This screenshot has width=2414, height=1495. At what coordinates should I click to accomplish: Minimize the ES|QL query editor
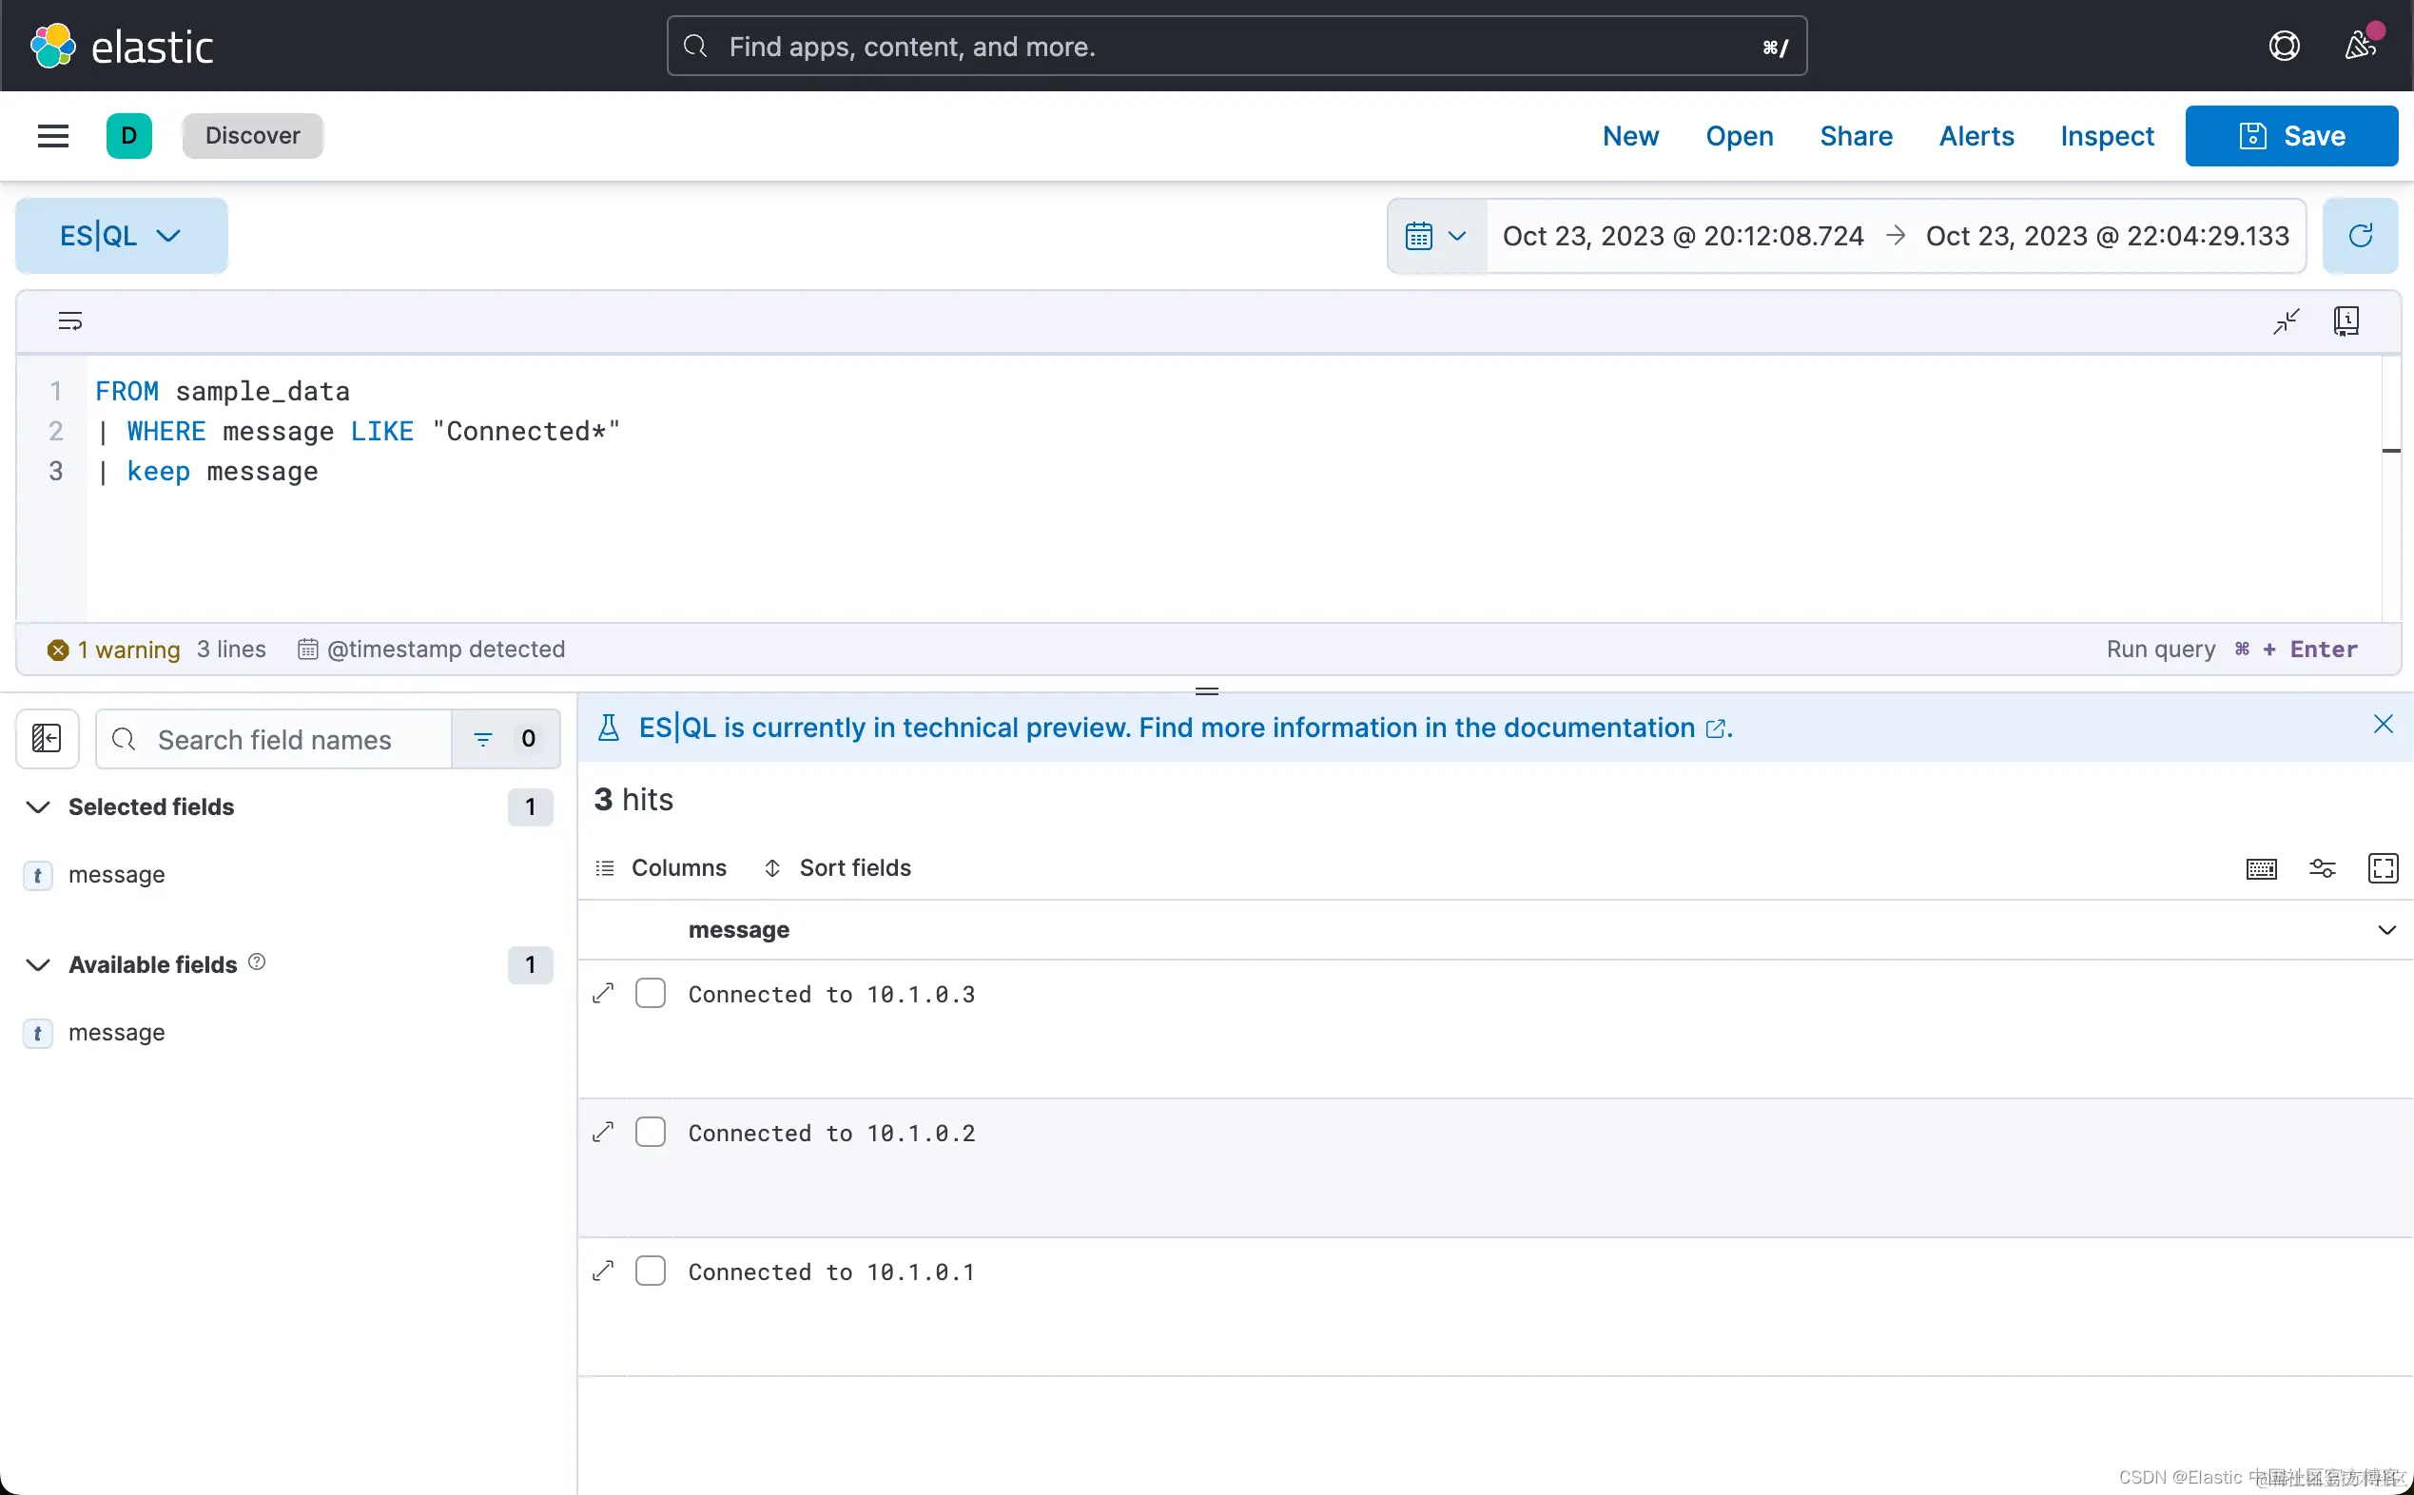(2286, 321)
